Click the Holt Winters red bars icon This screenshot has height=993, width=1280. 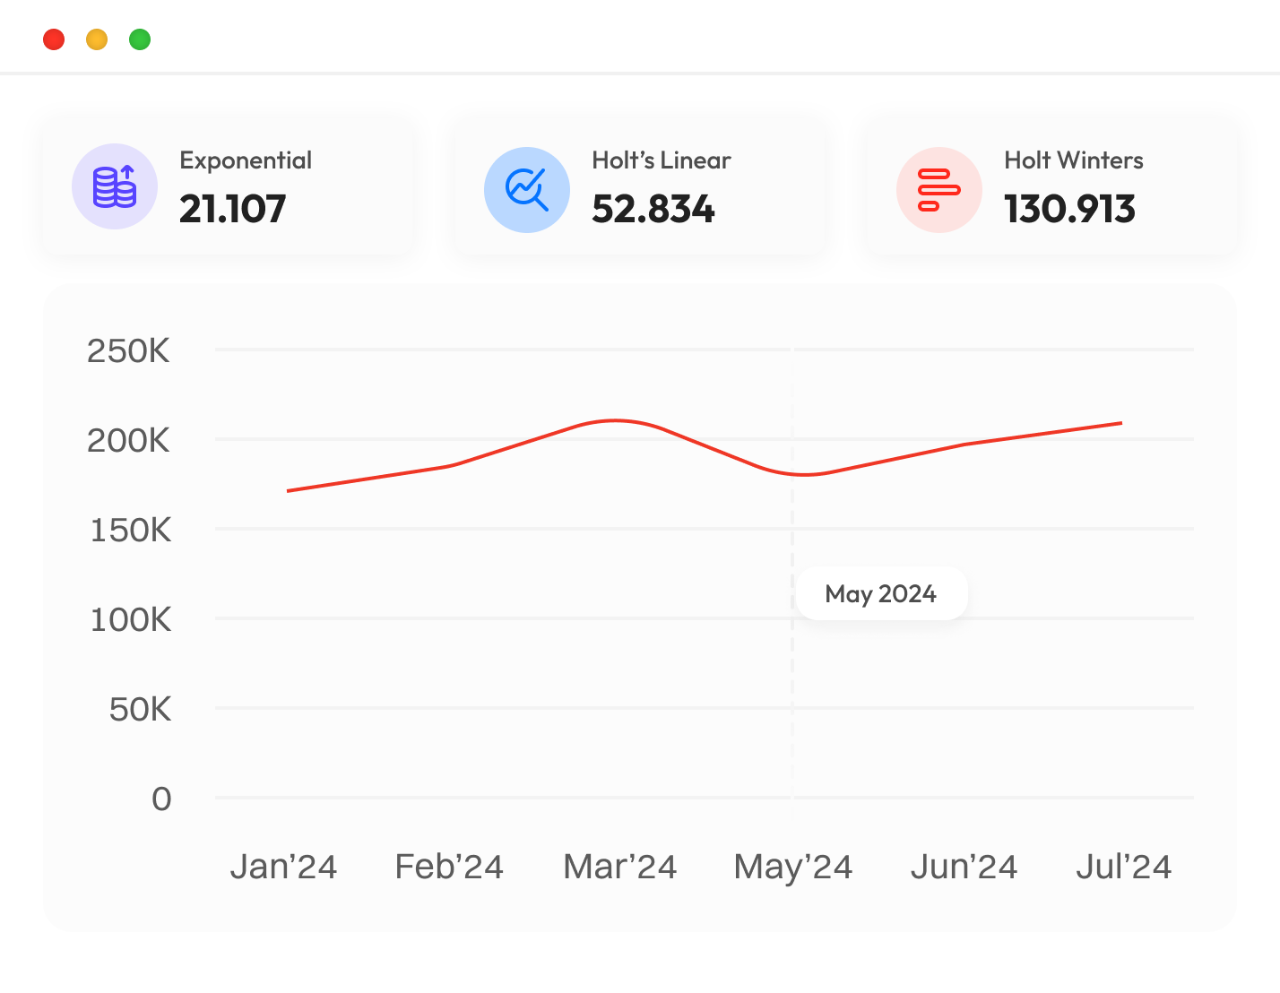(x=938, y=190)
